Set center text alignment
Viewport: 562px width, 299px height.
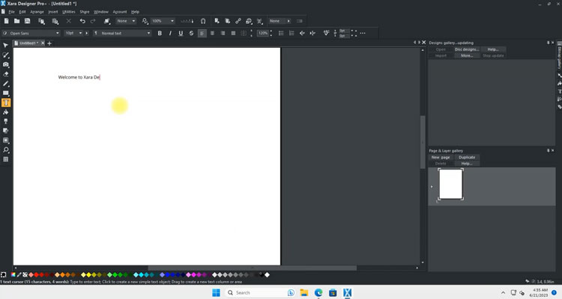point(212,33)
